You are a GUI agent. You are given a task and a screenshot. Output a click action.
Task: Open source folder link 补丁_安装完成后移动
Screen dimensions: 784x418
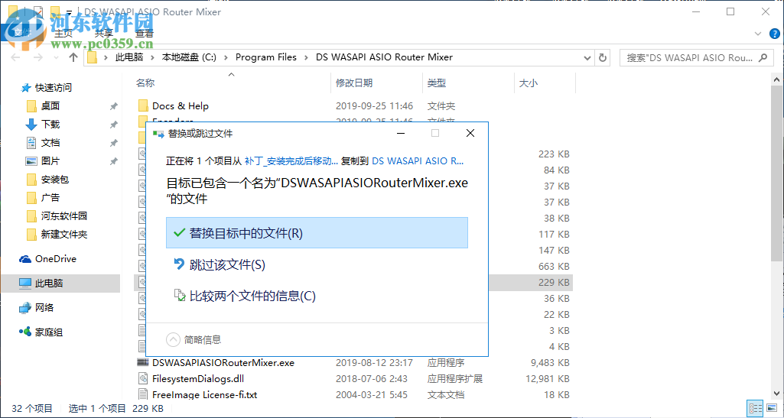(x=291, y=160)
